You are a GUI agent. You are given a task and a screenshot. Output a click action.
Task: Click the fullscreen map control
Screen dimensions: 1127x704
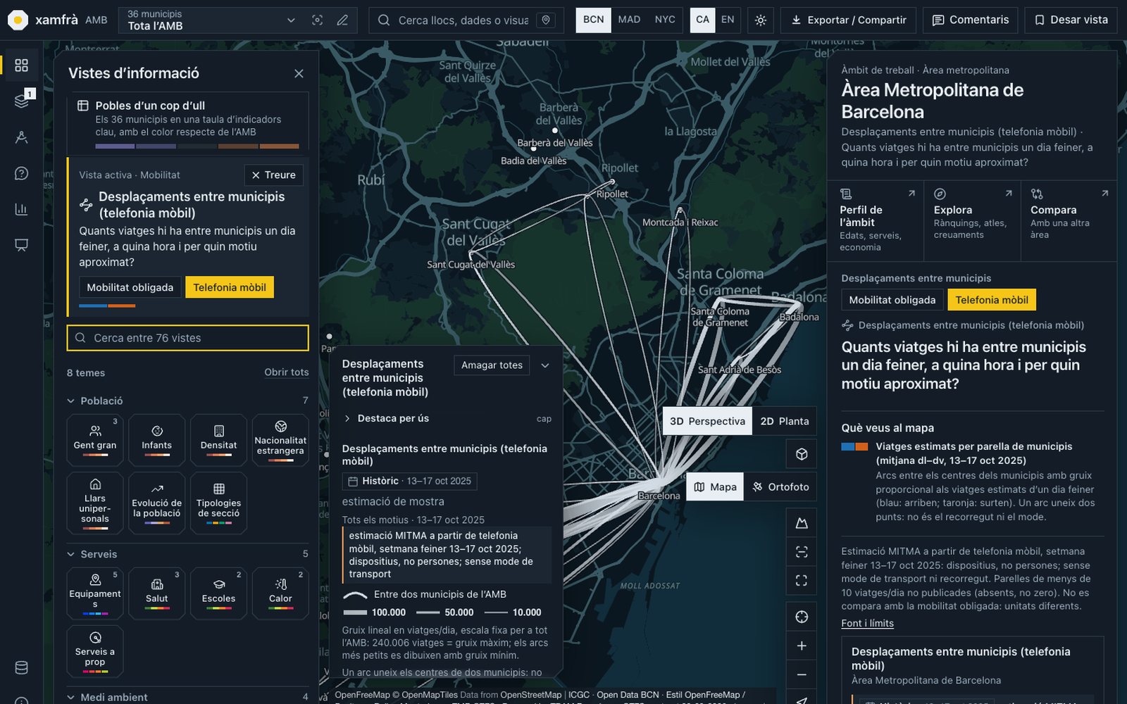802,580
